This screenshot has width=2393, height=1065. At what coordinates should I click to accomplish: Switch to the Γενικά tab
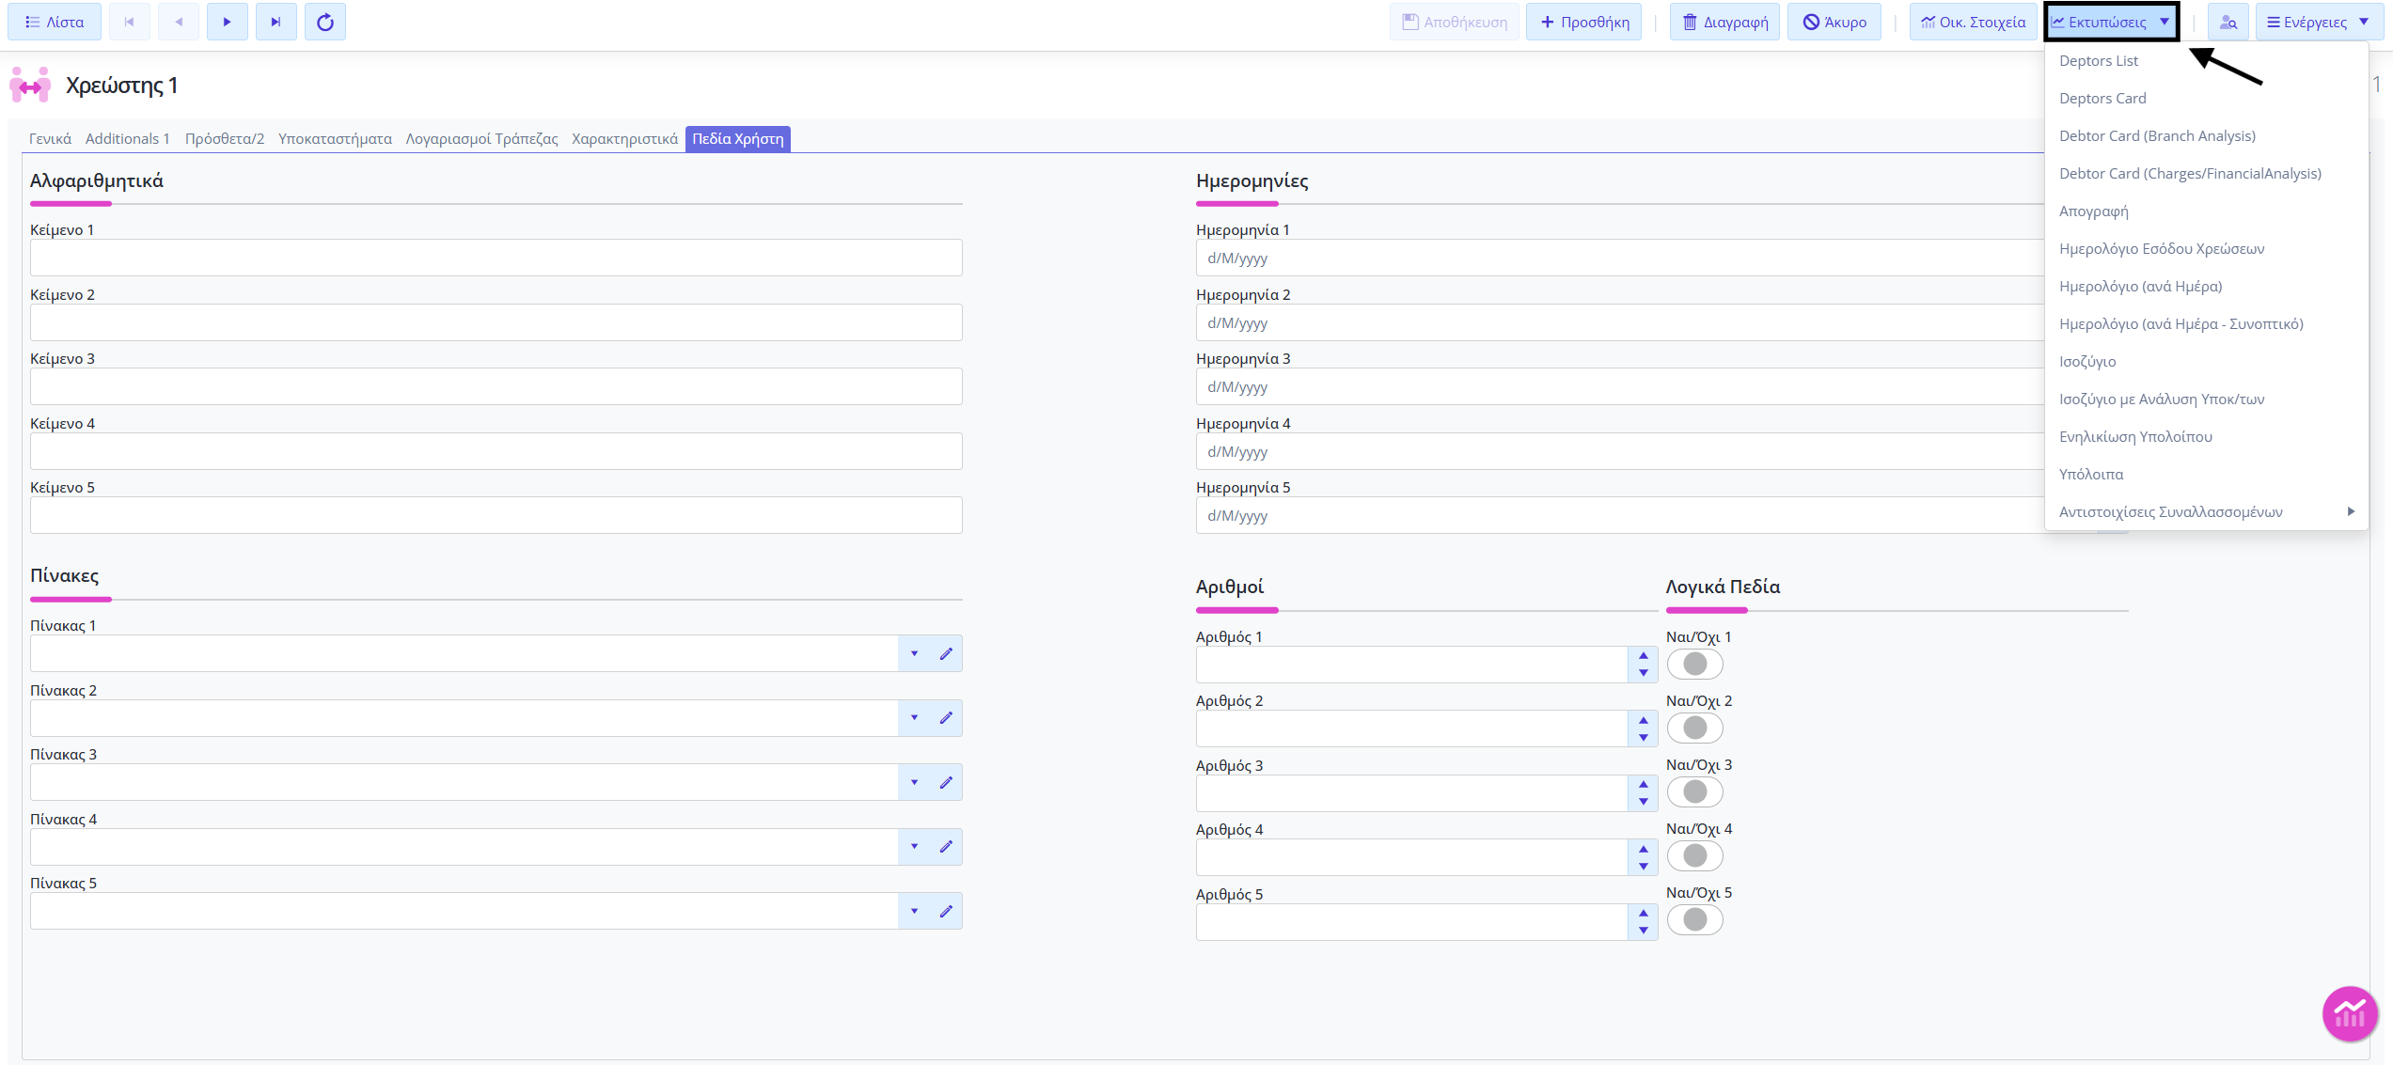coord(50,139)
